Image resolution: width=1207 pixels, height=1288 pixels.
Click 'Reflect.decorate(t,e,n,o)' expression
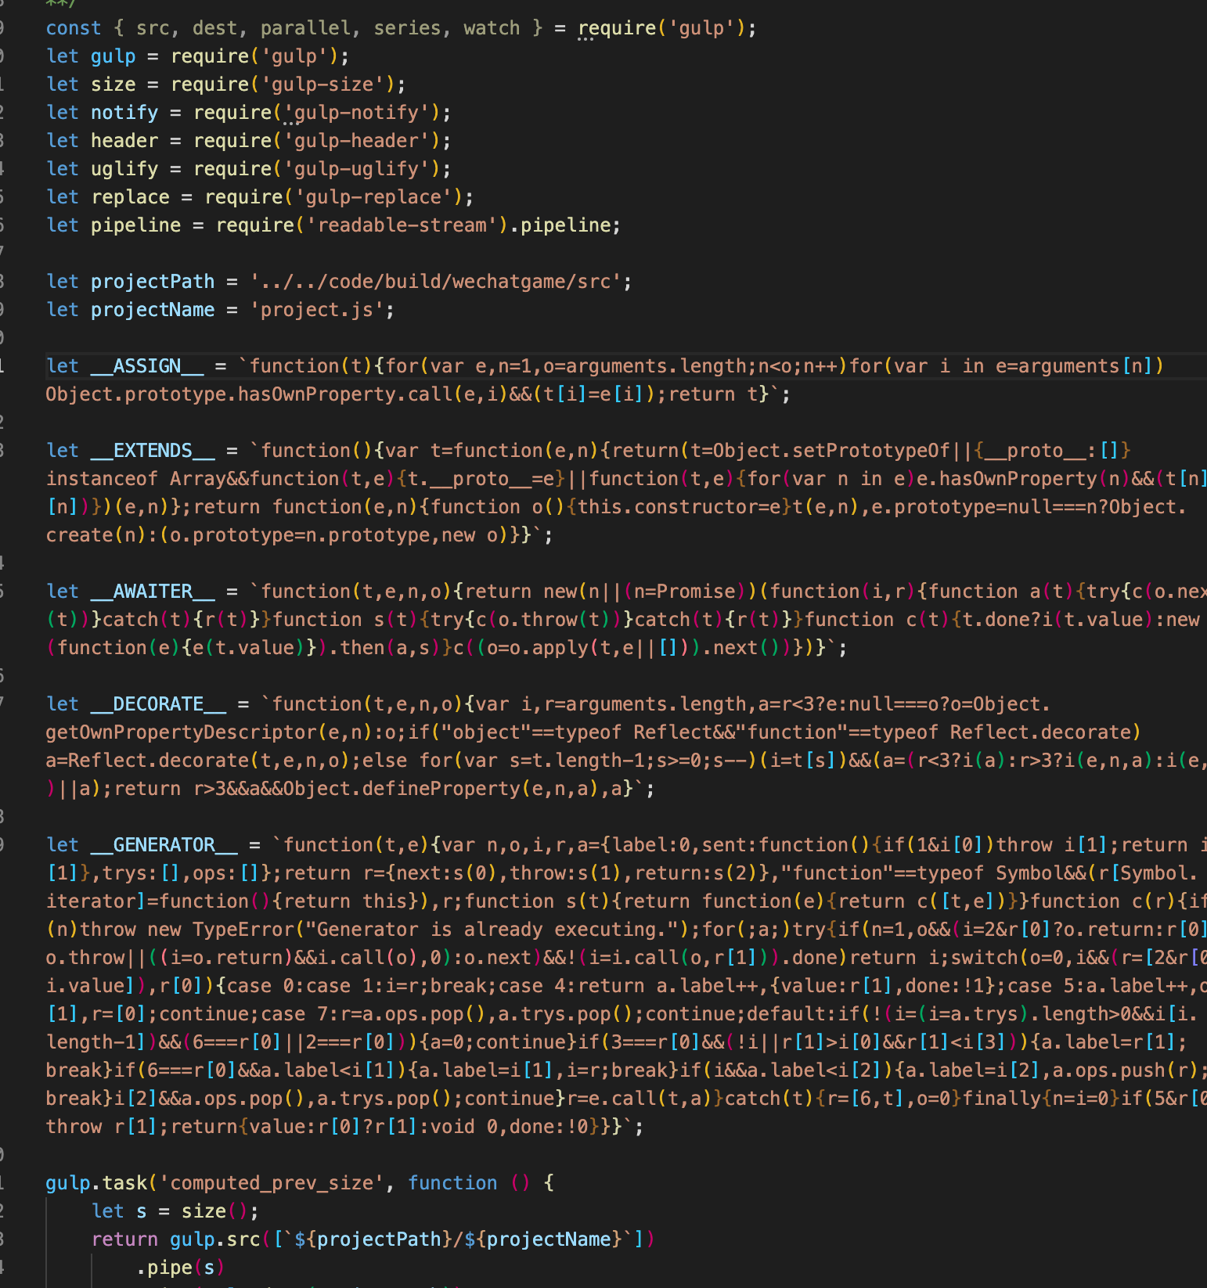pos(210,761)
